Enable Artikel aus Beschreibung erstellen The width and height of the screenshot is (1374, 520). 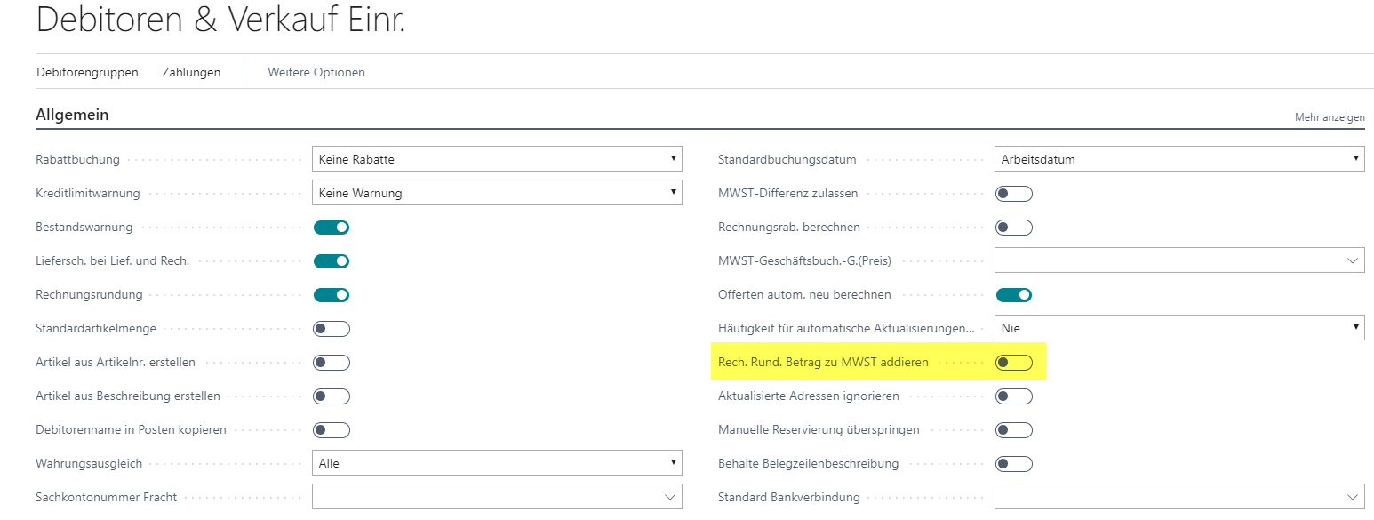click(332, 396)
